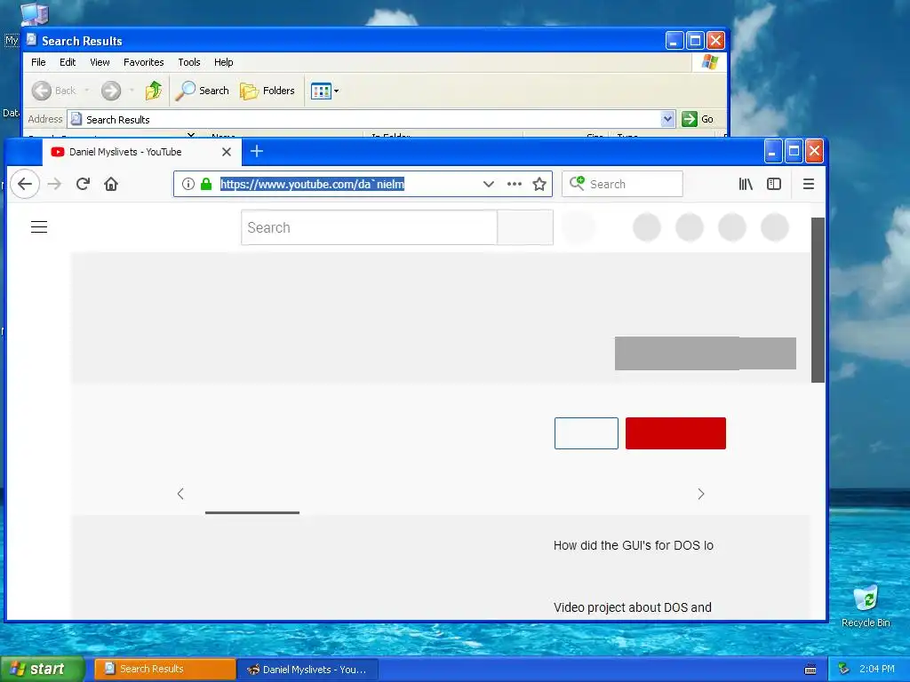This screenshot has height=682, width=910.
Task: Toggle the Firefox sidebar view
Action: [774, 185]
